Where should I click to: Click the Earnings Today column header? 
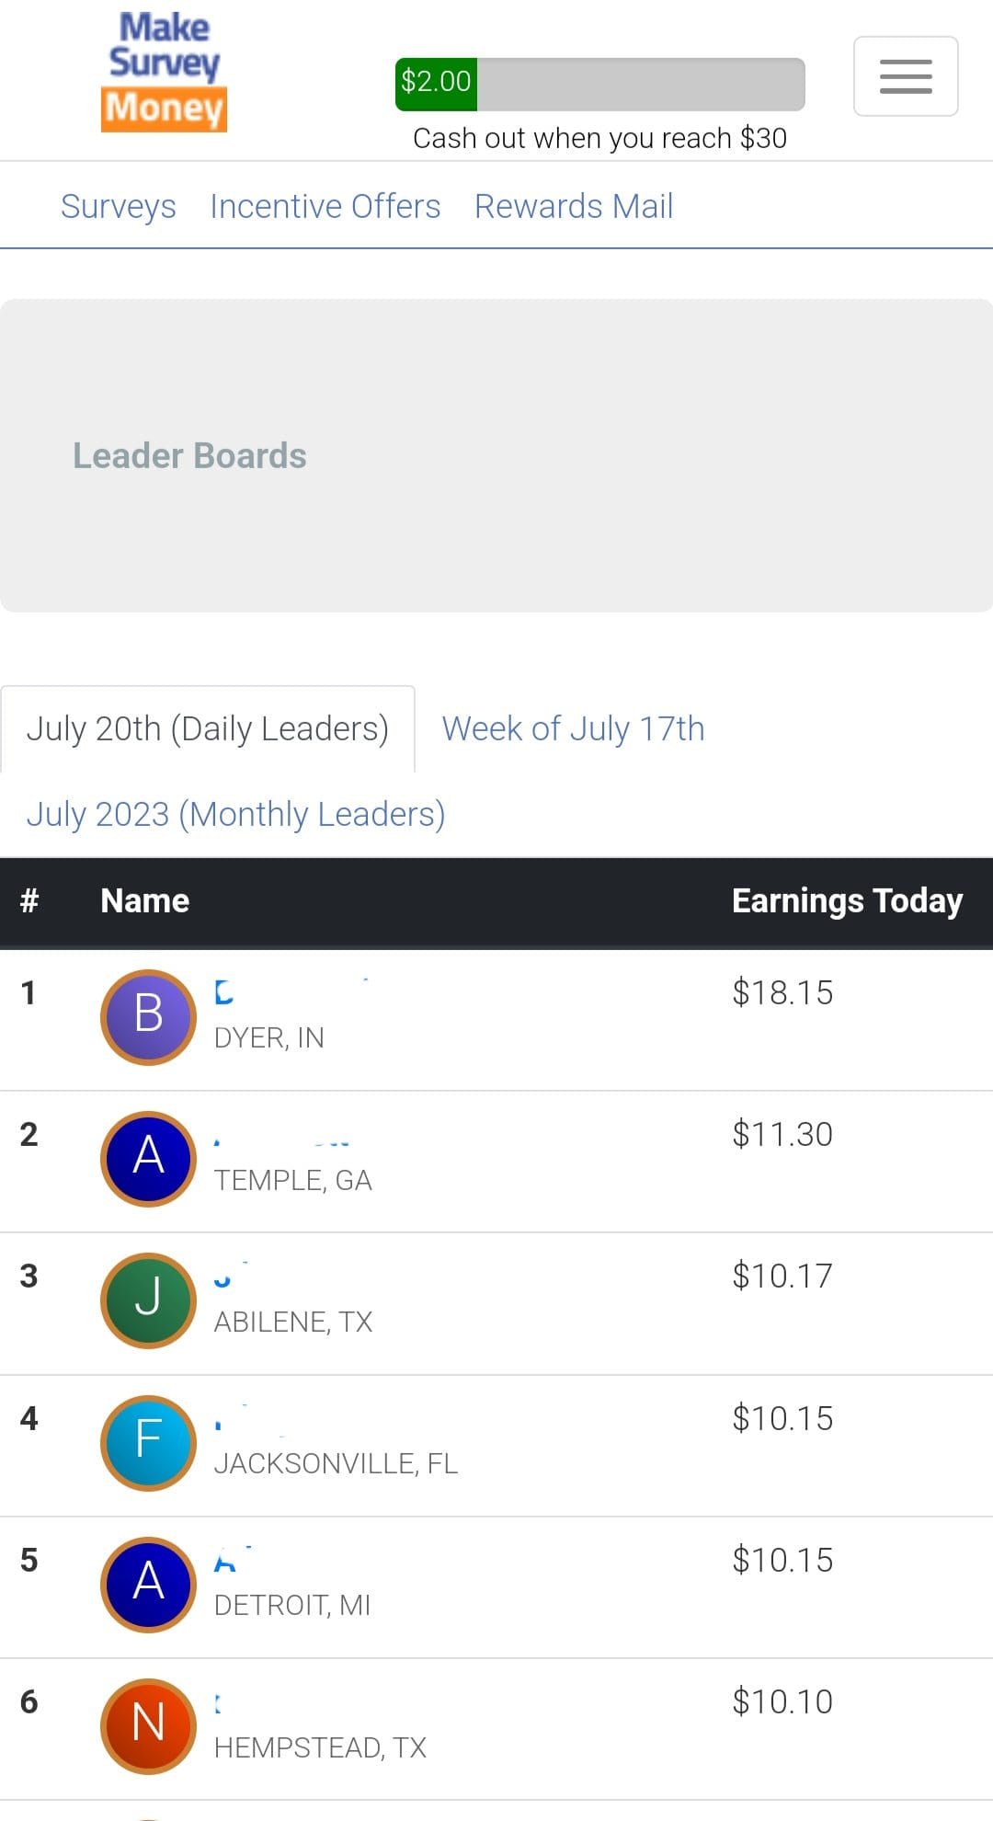pyautogui.click(x=847, y=900)
